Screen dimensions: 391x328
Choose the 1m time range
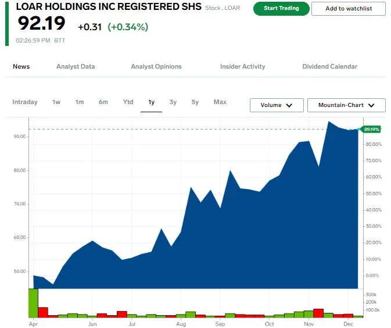click(x=80, y=102)
